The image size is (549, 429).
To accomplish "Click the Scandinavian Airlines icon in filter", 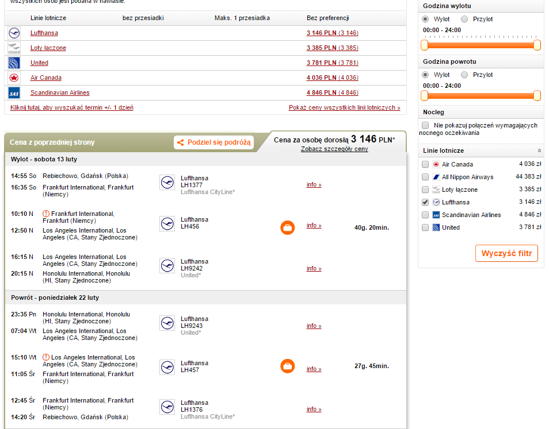I will click(x=436, y=215).
